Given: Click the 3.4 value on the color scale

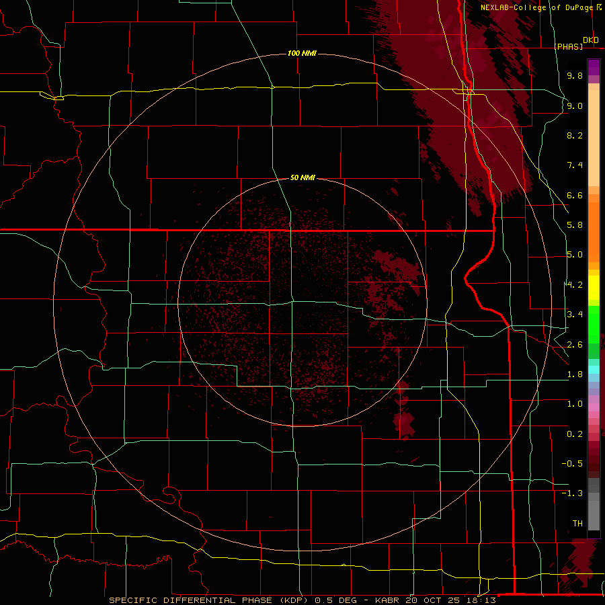Looking at the screenshot, I should point(575,315).
